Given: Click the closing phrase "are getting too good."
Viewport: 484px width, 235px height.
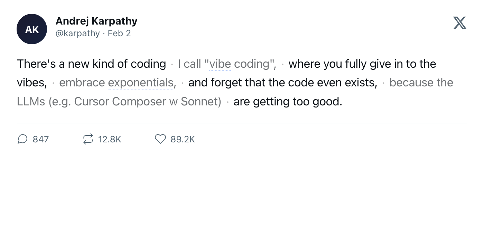Looking at the screenshot, I should tap(288, 102).
